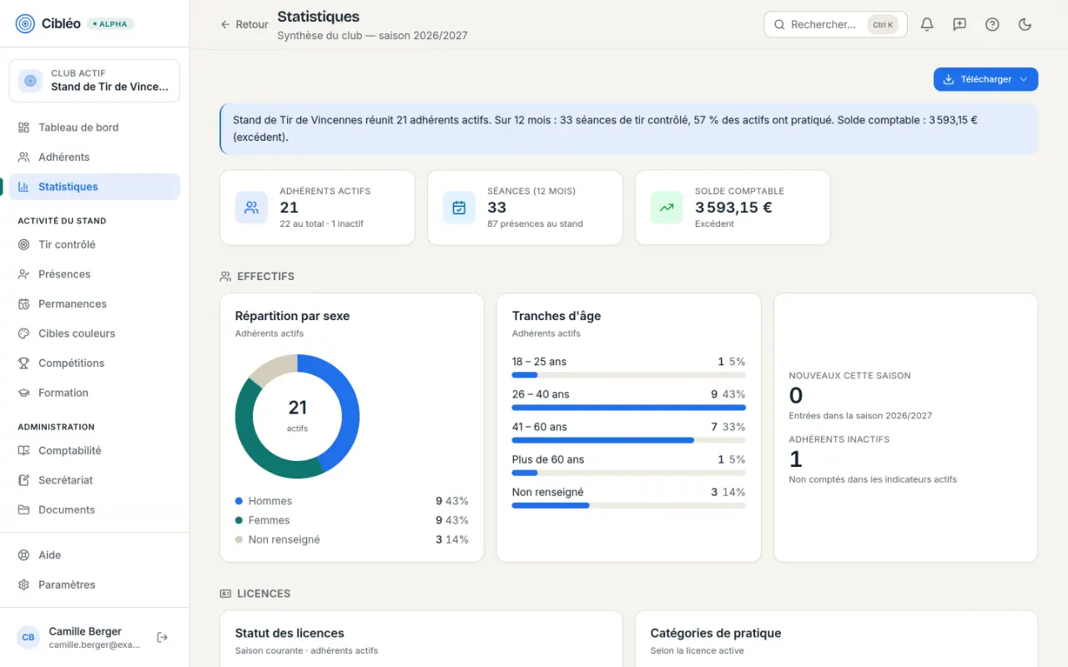Focus the Rechercher search field

835,24
